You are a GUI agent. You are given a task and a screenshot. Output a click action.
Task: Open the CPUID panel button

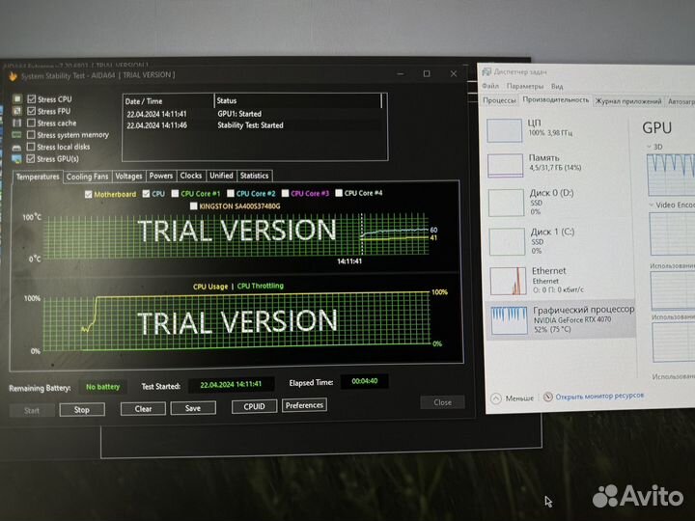[x=255, y=406]
